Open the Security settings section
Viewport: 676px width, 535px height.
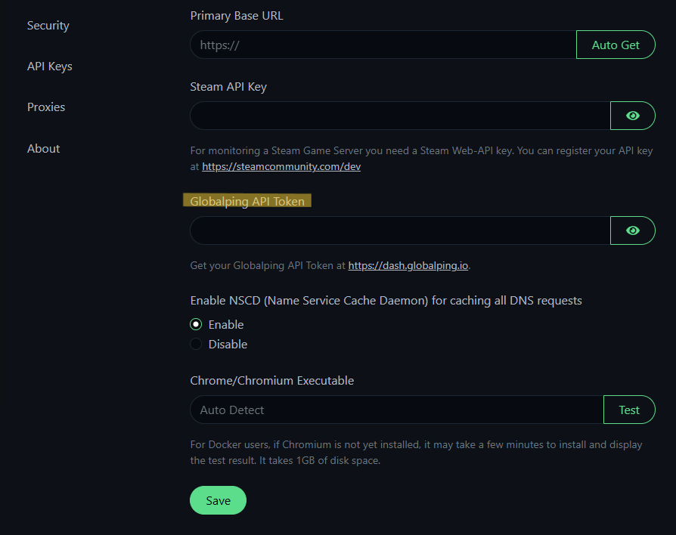pyautogui.click(x=48, y=25)
